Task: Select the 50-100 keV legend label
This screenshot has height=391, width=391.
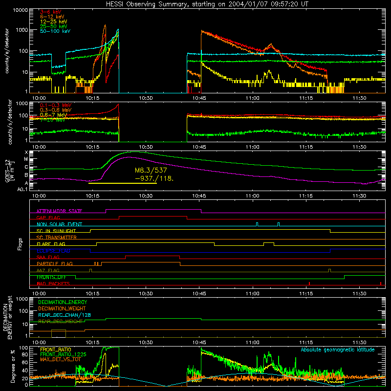Action: (x=55, y=31)
